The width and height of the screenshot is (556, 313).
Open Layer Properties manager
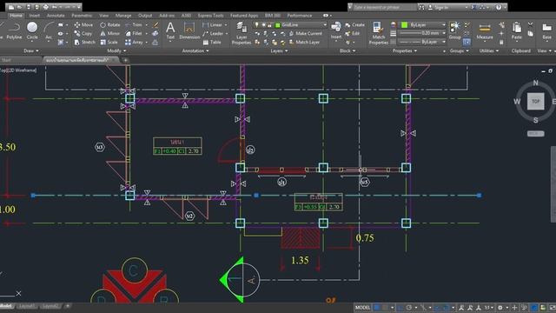(x=242, y=33)
